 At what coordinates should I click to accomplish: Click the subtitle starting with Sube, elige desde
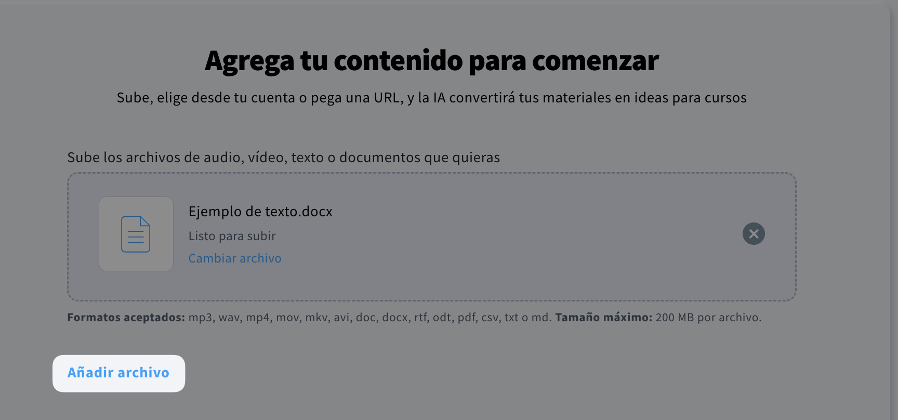pos(431,98)
